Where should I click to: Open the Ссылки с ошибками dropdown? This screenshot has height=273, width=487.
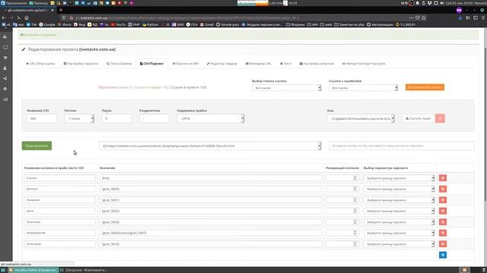click(363, 88)
